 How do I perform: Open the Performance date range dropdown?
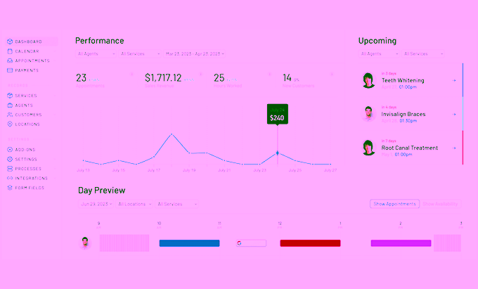tap(195, 53)
